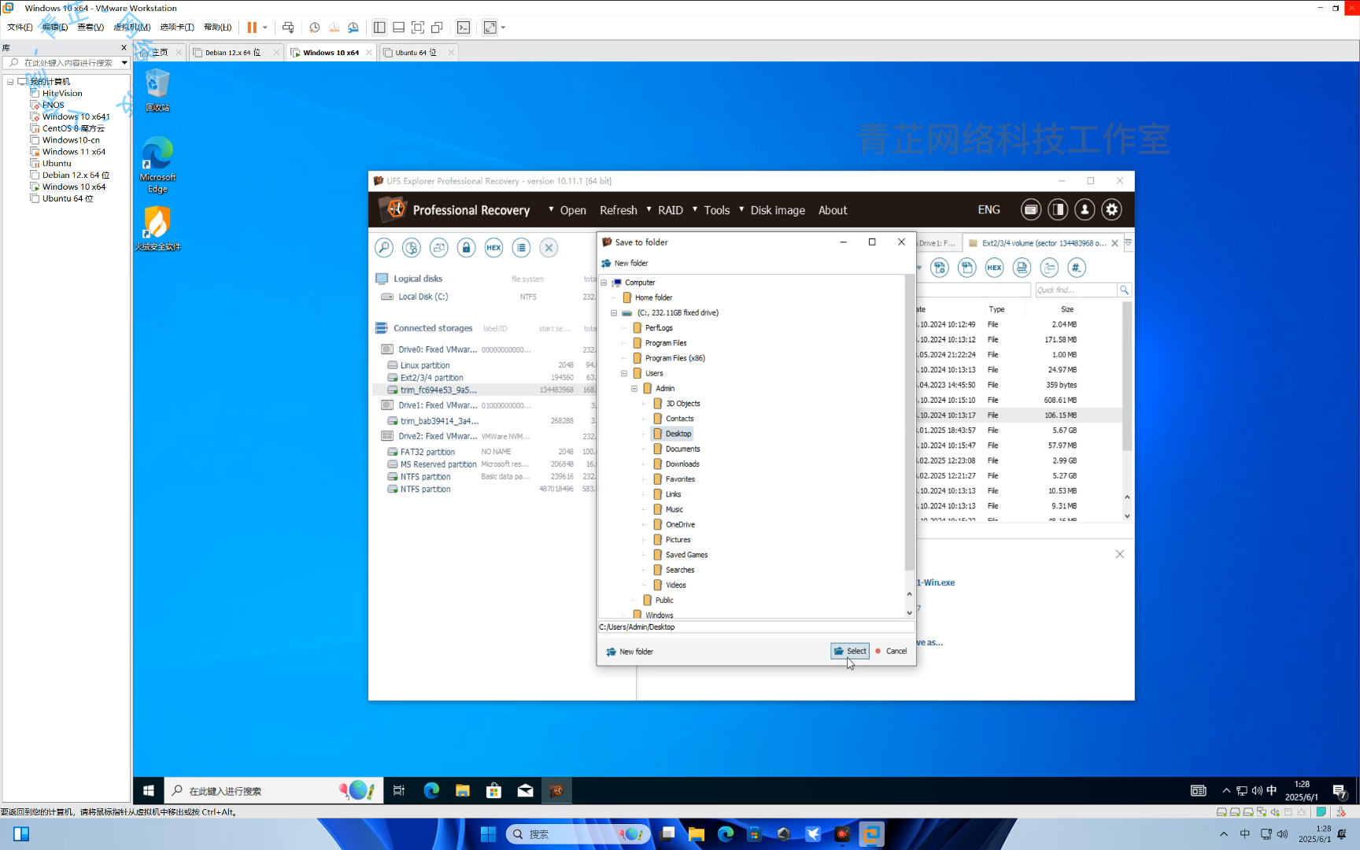
Task: Click bottom New folder button in dialog
Action: (630, 652)
